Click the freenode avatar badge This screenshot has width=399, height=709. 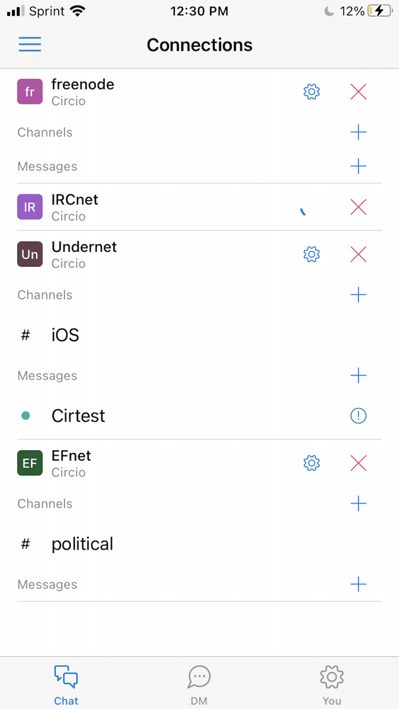click(29, 92)
